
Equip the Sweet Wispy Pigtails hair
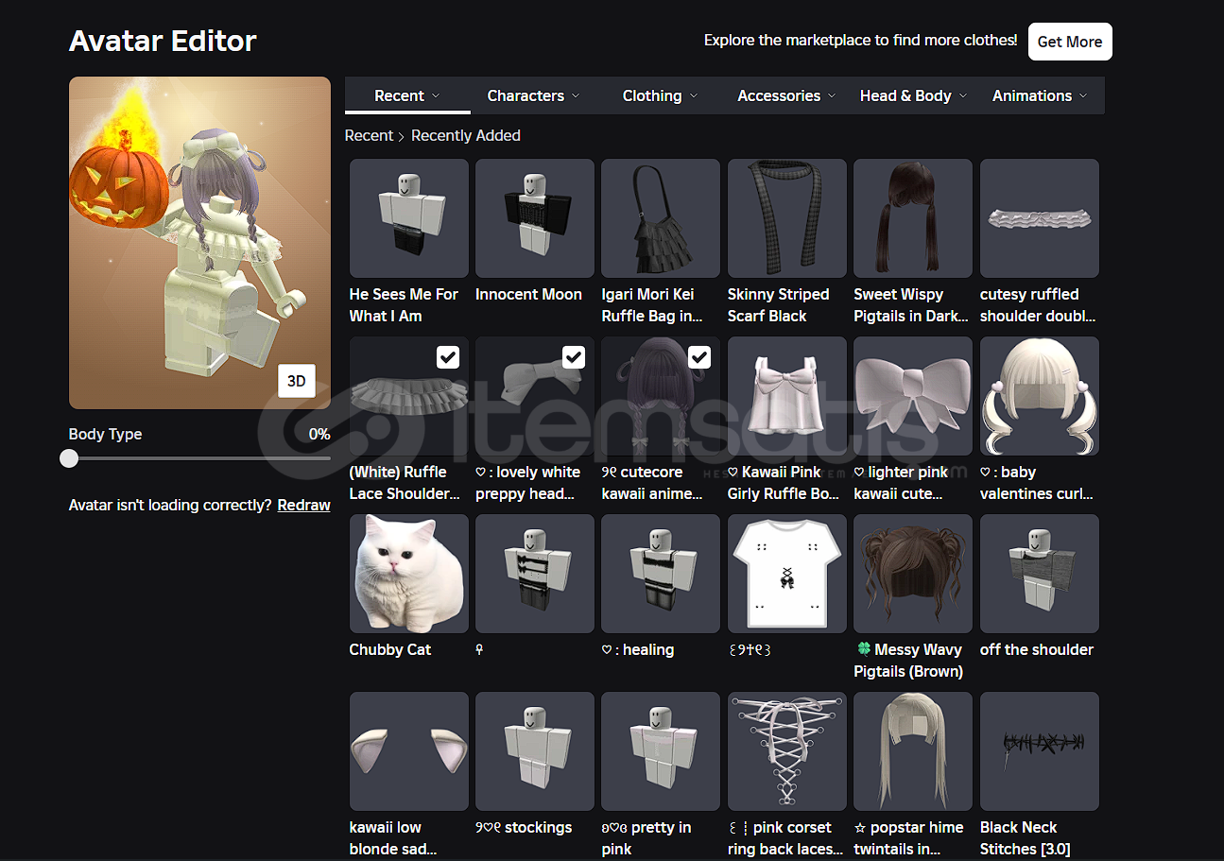coord(912,218)
